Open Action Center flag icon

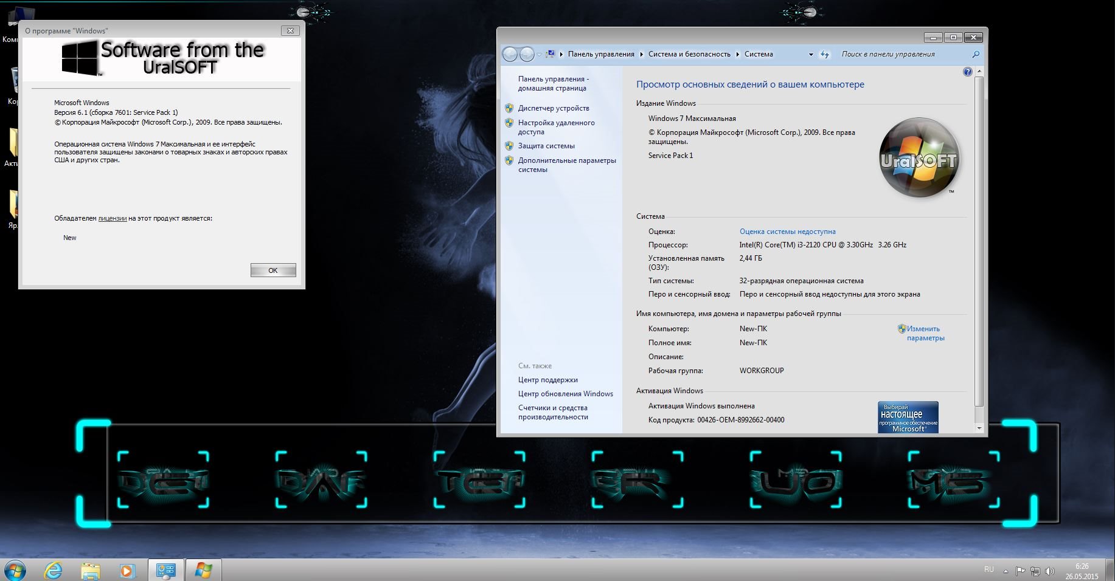click(1020, 571)
